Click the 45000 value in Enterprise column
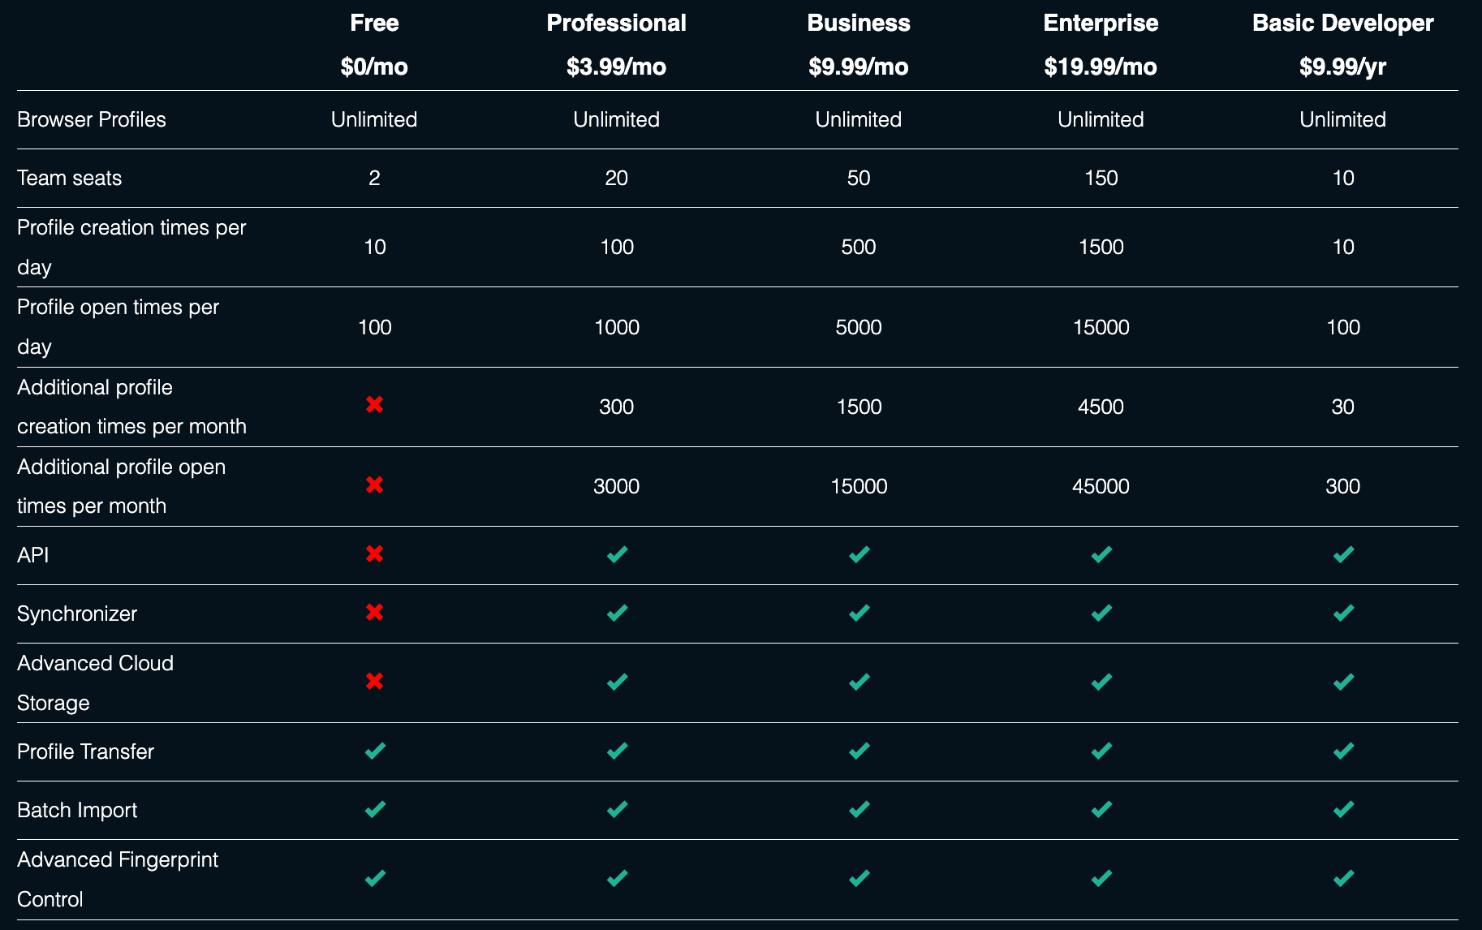 click(1101, 486)
